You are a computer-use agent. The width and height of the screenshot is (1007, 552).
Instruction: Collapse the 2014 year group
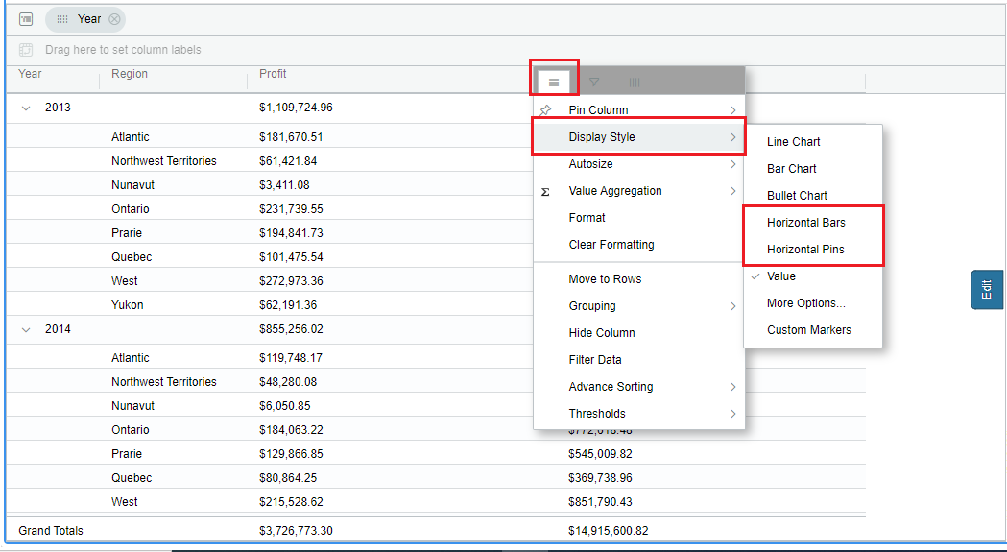coord(26,329)
